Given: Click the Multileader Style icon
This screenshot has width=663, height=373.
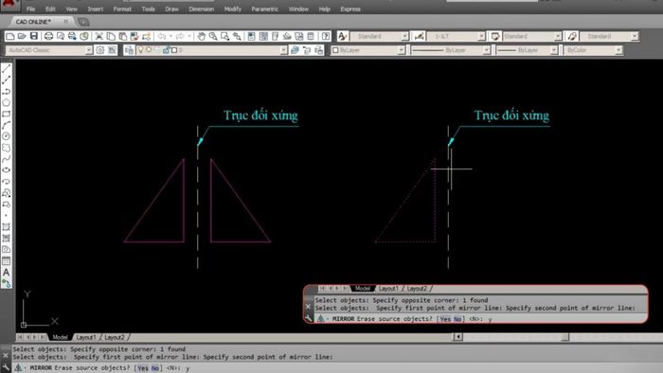Looking at the screenshot, I should click(x=572, y=36).
